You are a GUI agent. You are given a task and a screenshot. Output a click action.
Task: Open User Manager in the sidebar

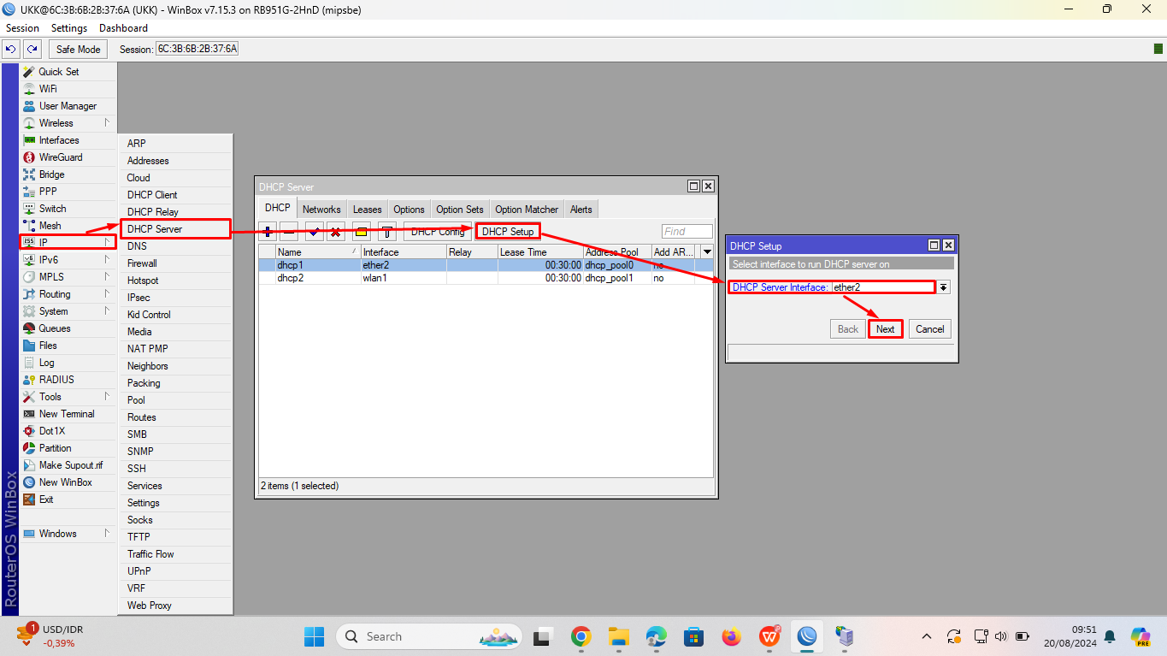[x=68, y=106]
